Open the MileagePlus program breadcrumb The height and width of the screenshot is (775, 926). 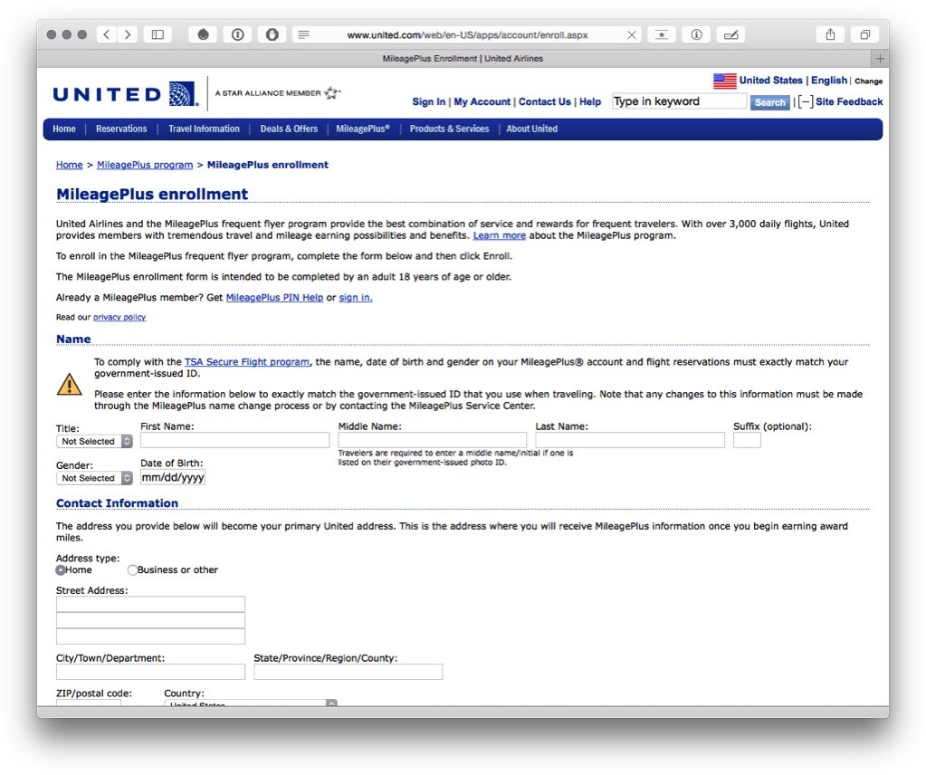coord(145,165)
